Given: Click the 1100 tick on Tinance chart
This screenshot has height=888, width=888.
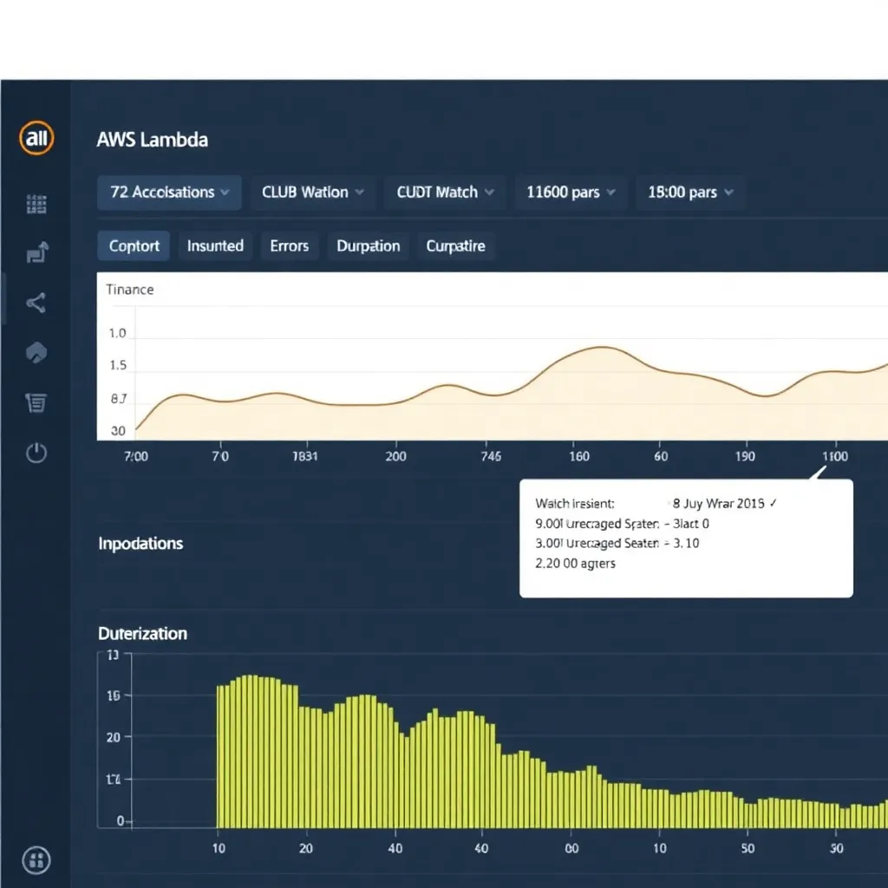Looking at the screenshot, I should pyautogui.click(x=835, y=456).
